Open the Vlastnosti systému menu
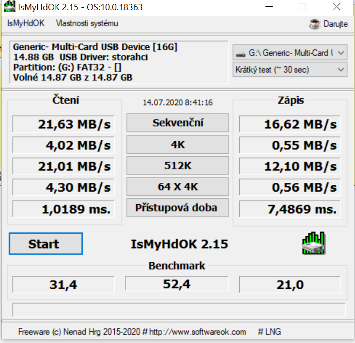Viewport: 355px width, 343px height. pyautogui.click(x=87, y=23)
